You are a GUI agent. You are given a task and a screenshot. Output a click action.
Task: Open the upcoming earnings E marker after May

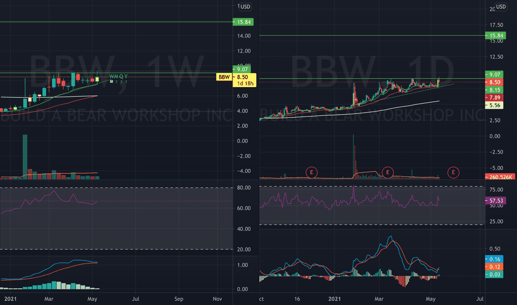click(453, 172)
